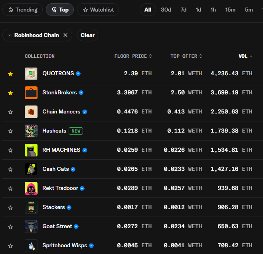Click RH MACHINES verified badge
This screenshot has height=254, width=263.
[85, 150]
